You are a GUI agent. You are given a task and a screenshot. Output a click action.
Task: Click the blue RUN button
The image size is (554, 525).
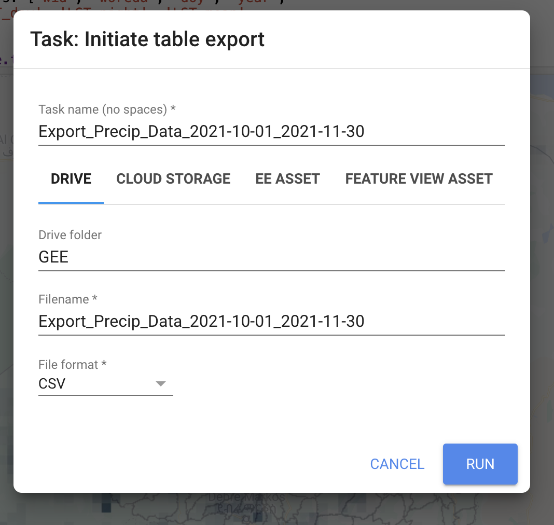click(480, 464)
